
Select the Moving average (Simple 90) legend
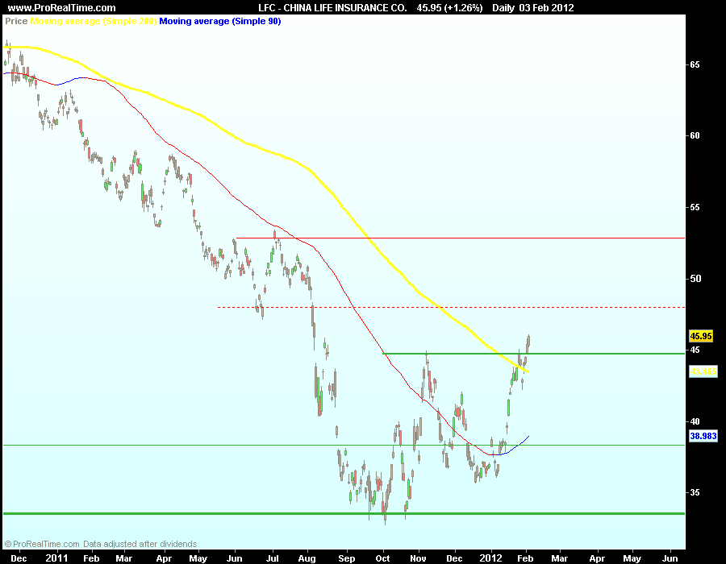point(220,21)
